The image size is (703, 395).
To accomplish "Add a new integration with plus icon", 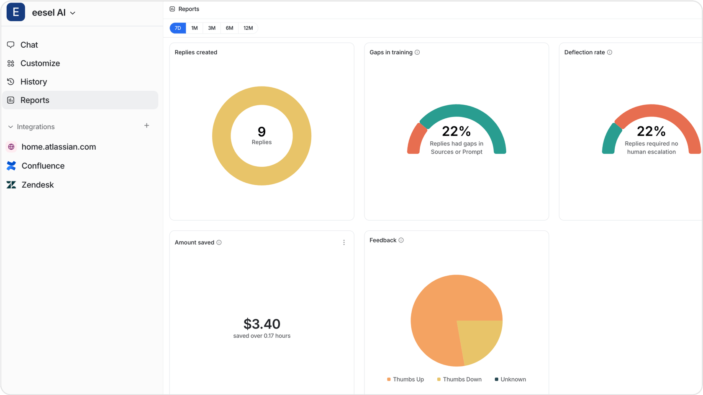I will [x=146, y=125].
